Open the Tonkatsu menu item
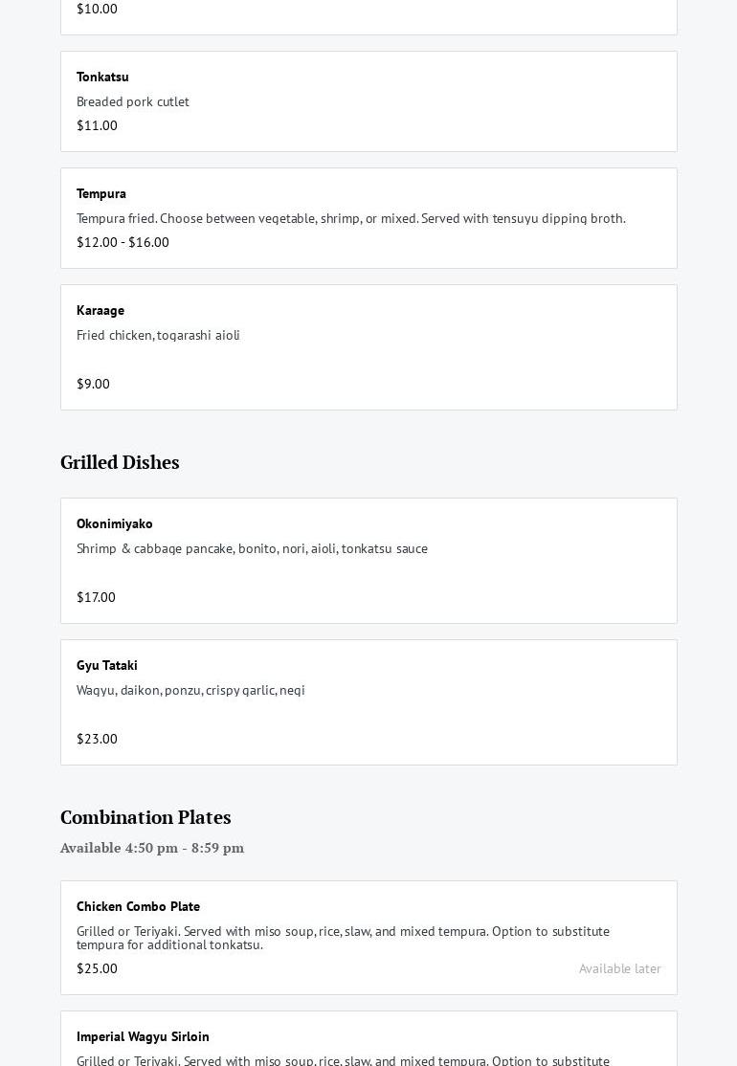The image size is (737, 1066). tap(102, 77)
